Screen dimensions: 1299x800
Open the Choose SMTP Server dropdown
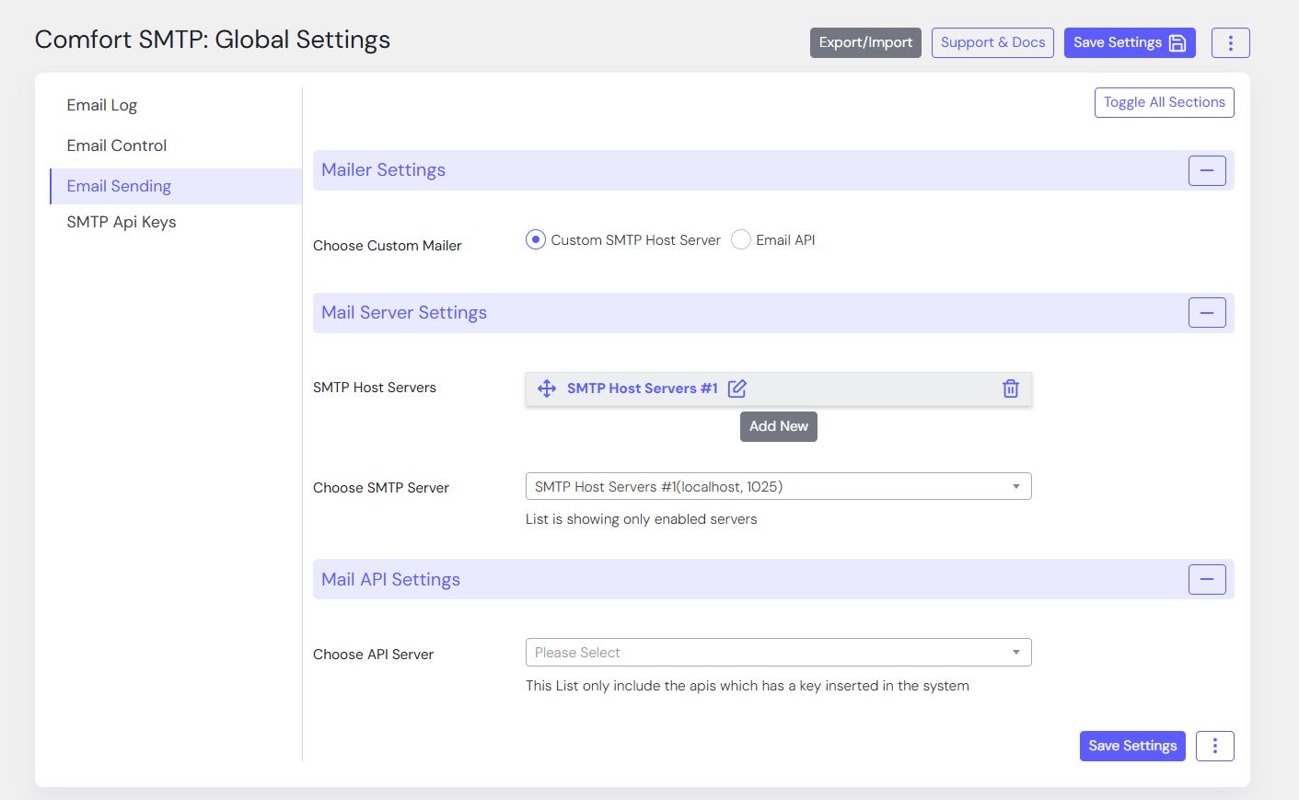coord(778,487)
